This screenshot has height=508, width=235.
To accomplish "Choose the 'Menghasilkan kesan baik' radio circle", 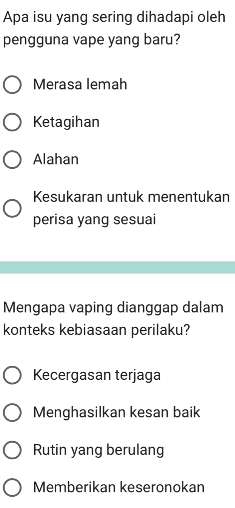I will click(x=12, y=413).
